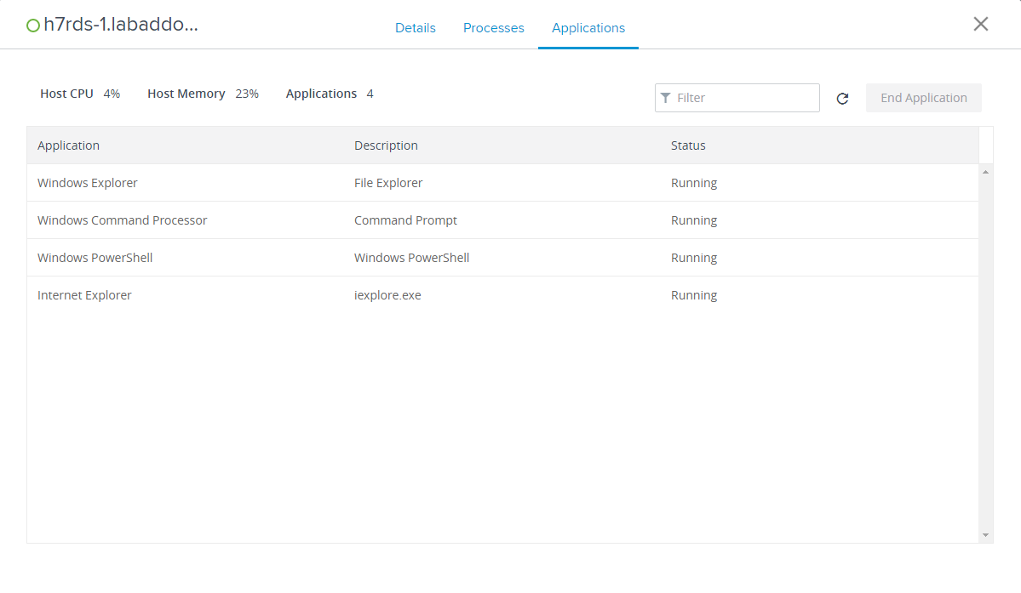Switch to the Details tab
Image resolution: width=1021 pixels, height=593 pixels.
click(415, 28)
